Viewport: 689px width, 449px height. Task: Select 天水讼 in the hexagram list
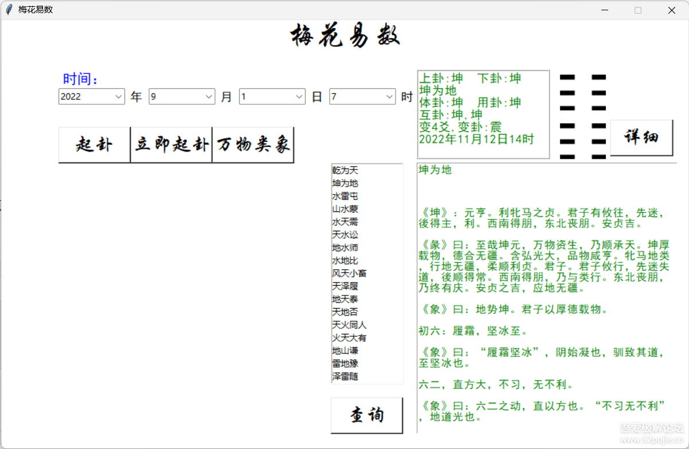[x=345, y=235]
